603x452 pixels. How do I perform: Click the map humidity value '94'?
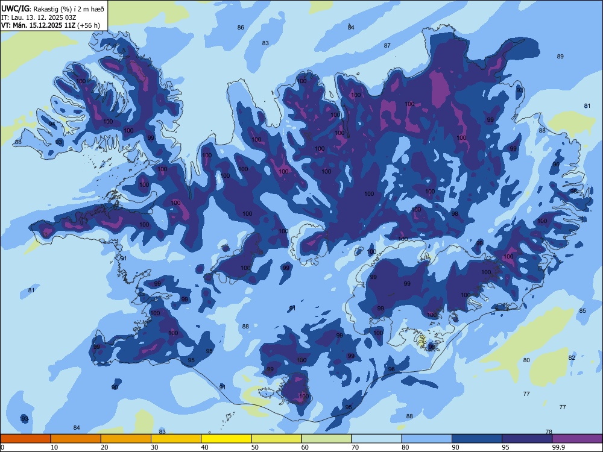[x=52, y=124]
